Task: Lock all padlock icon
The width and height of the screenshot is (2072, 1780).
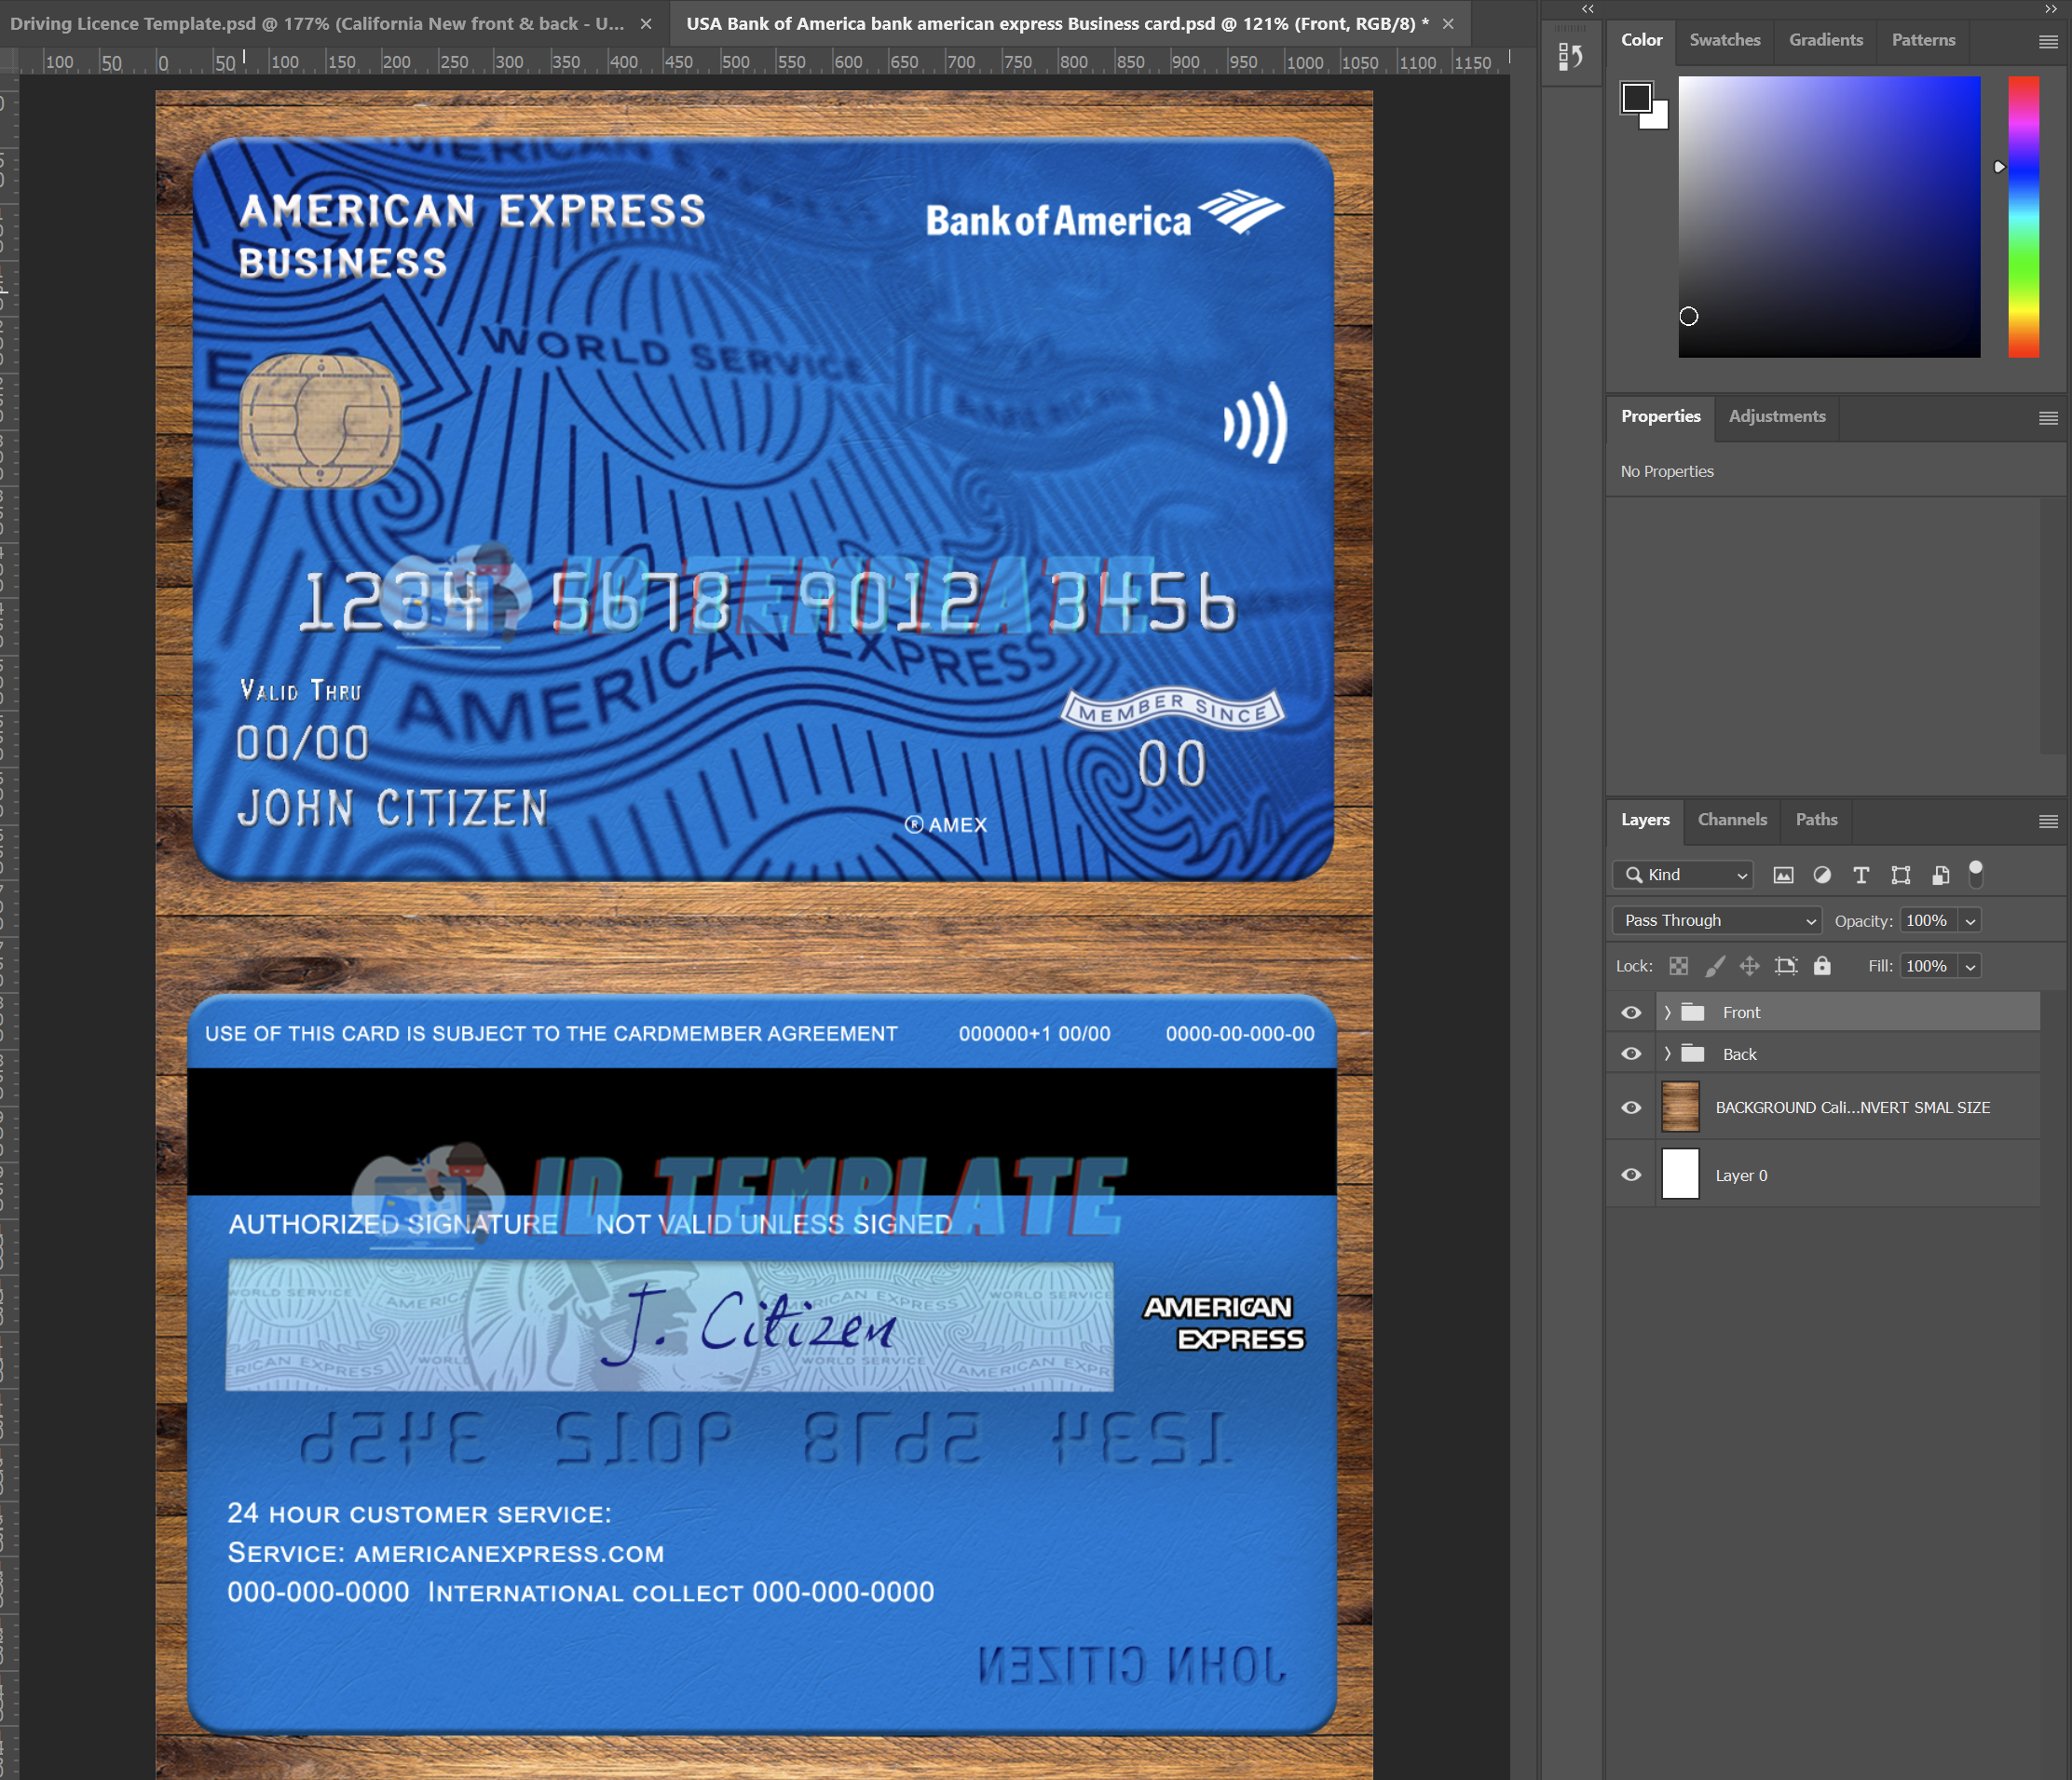Action: pyautogui.click(x=1822, y=965)
